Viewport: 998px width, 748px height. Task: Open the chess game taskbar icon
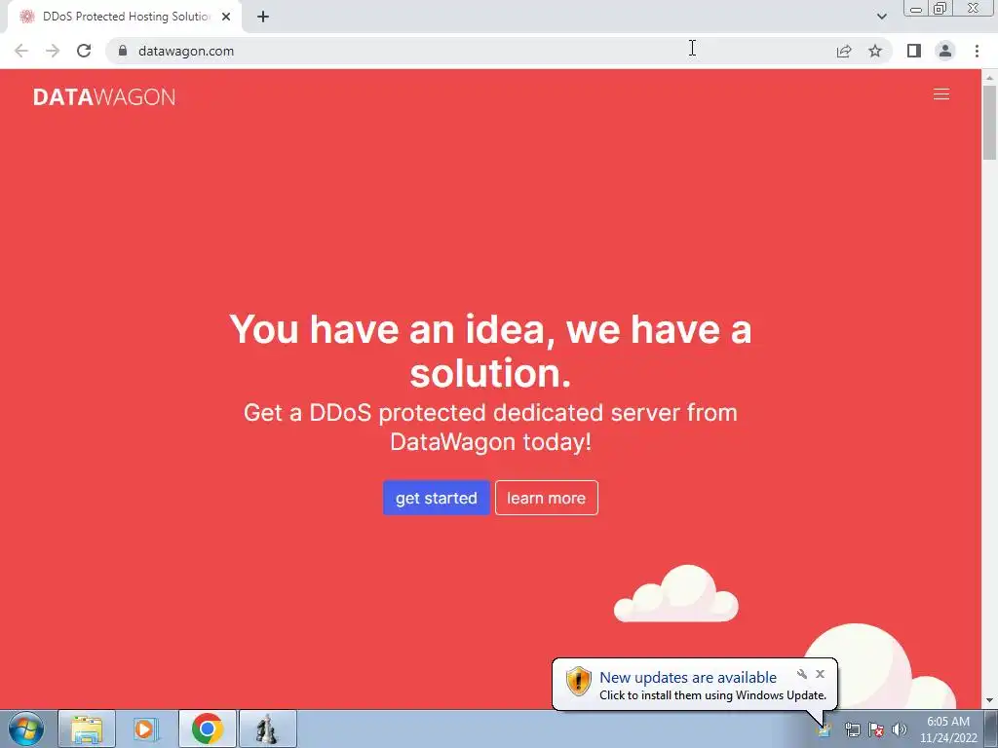coord(267,729)
